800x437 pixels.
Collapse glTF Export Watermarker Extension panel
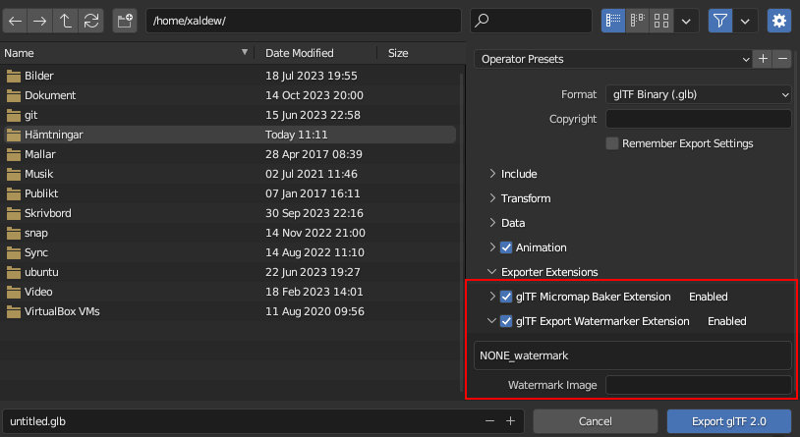coord(491,321)
